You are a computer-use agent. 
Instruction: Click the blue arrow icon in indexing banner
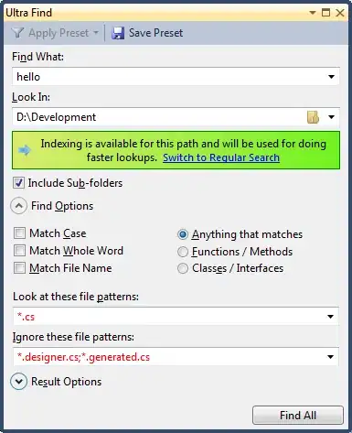pos(25,150)
